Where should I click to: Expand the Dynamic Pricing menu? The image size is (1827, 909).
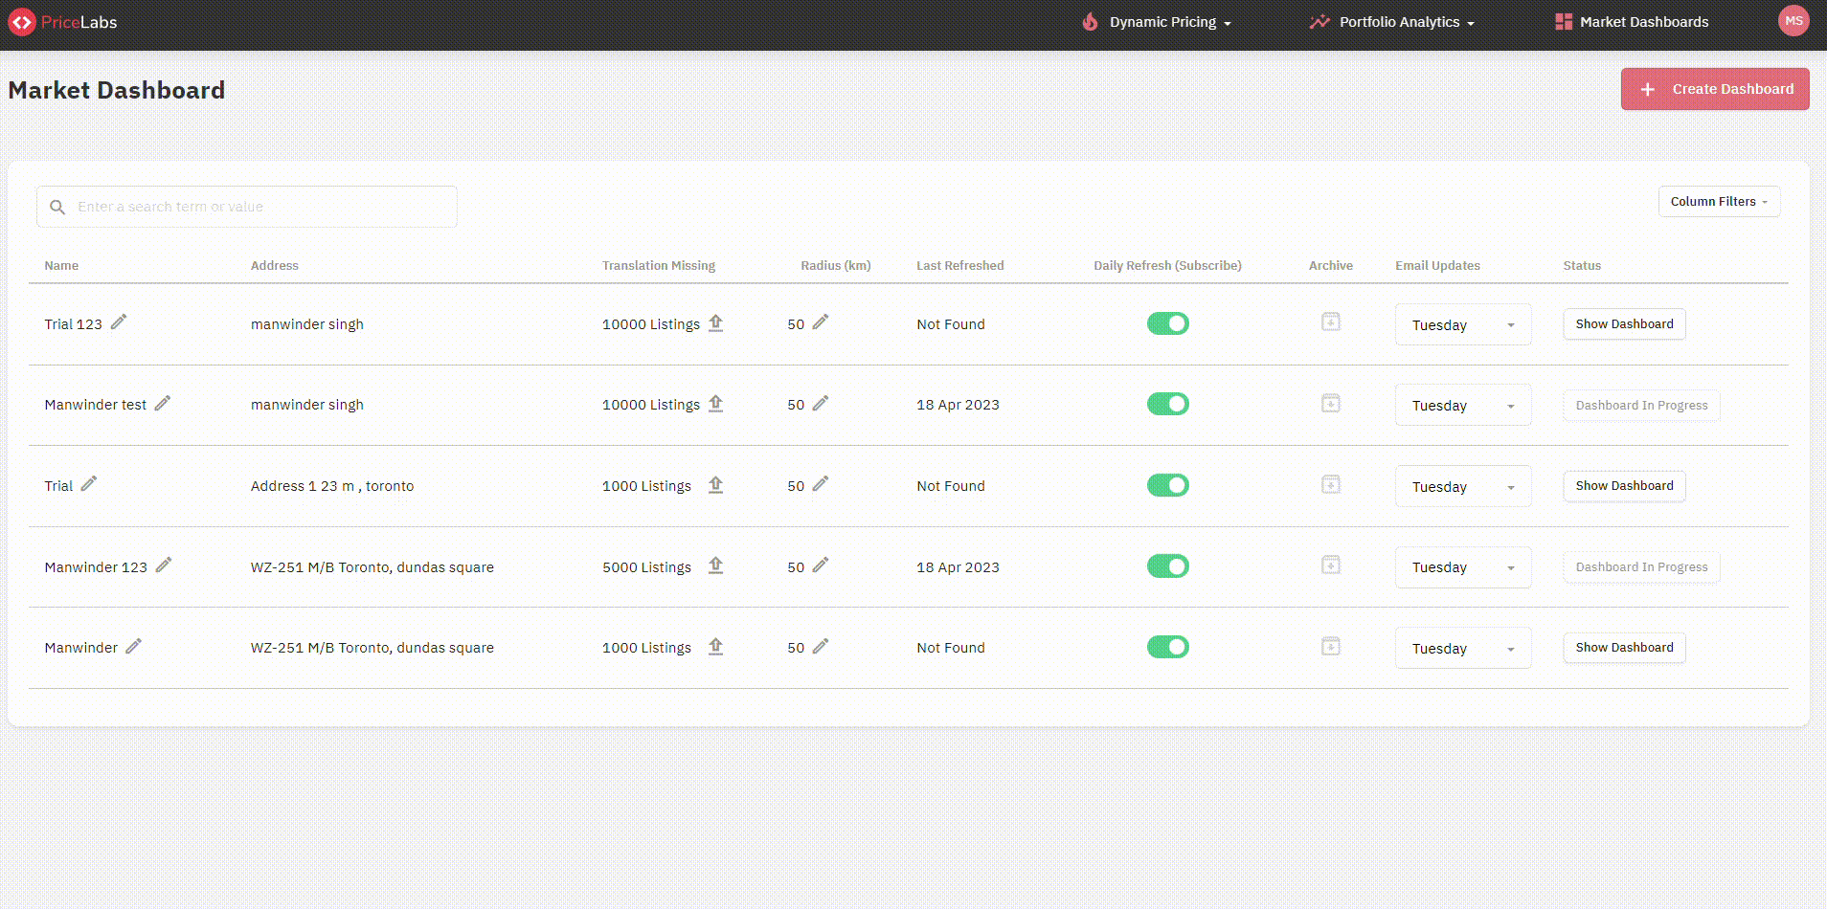pos(1157,22)
